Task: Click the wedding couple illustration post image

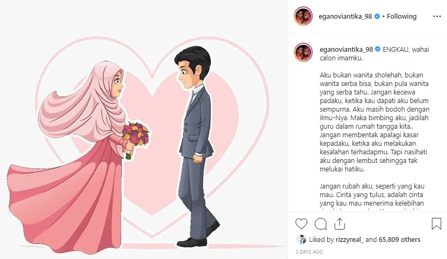Action: (x=143, y=129)
